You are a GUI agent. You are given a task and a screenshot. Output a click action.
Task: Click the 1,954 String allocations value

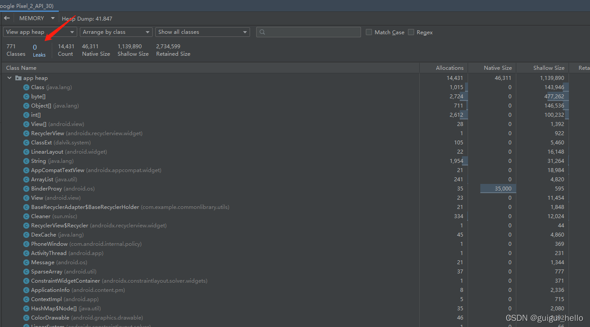coord(456,161)
